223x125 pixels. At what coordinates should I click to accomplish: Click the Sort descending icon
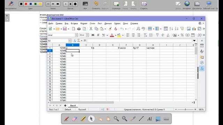[177, 29]
